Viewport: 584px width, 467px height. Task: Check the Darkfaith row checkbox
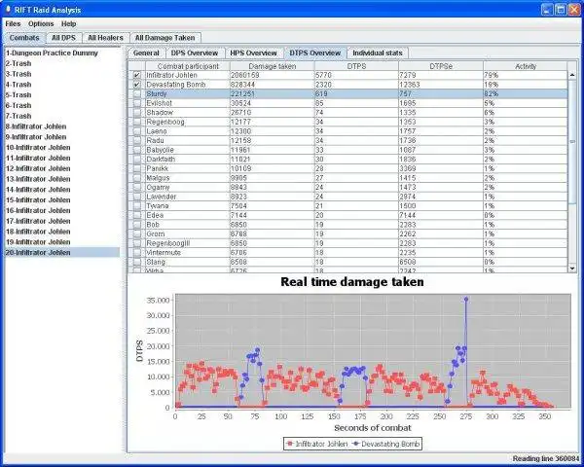137,159
